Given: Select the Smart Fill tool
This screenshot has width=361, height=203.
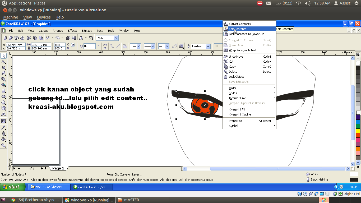Looking at the screenshot, I should click(3, 85).
